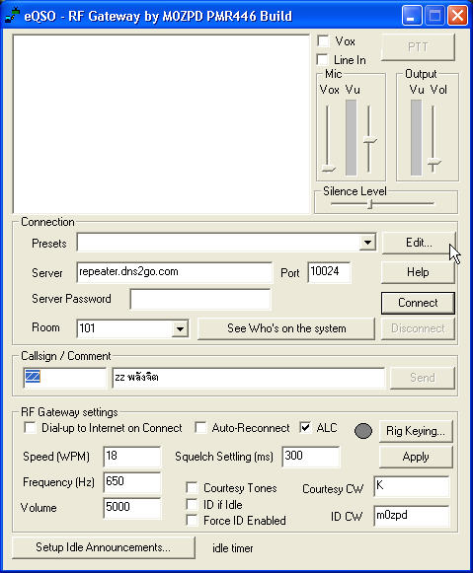Toggle the Line In checkbox
The image size is (473, 573).
coord(322,59)
